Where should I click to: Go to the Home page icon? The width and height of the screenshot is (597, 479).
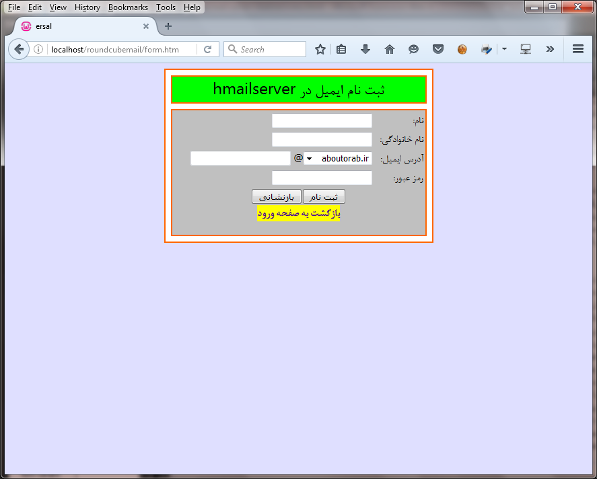click(389, 49)
